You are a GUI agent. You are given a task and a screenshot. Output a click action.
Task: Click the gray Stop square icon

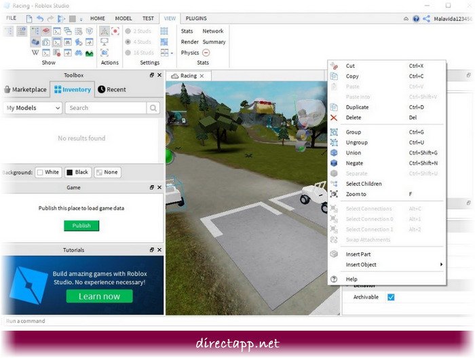tap(73, 19)
